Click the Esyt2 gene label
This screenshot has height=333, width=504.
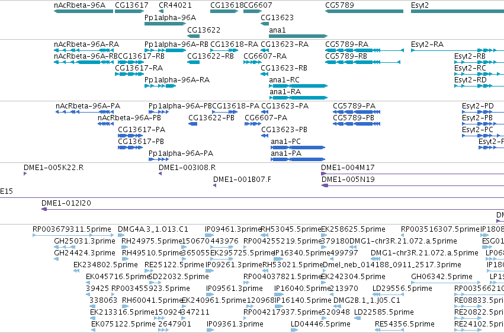pyautogui.click(x=420, y=5)
